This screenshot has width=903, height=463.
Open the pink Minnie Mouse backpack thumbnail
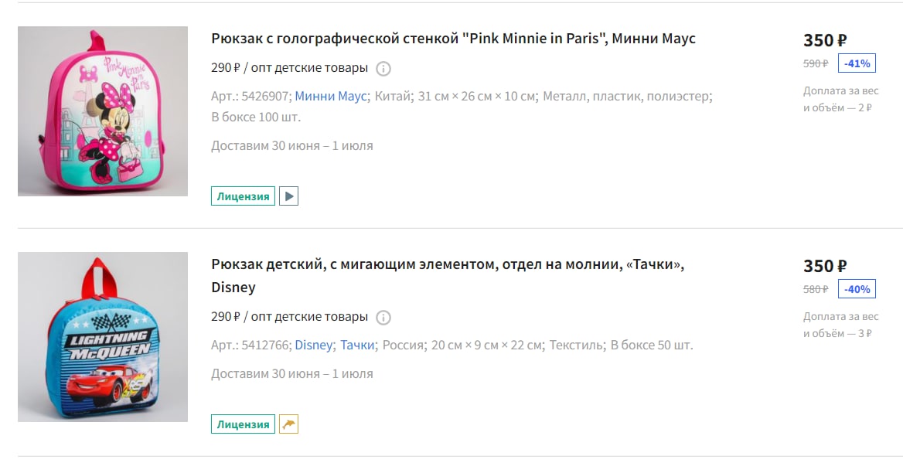(103, 111)
